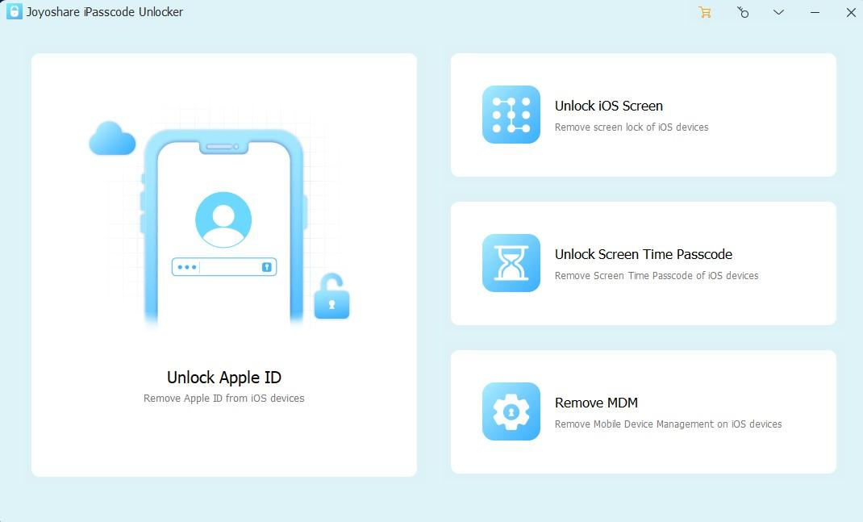Viewport: 863px width, 522px height.
Task: Select the passcode grid icon for Unlock iOS Screen
Action: click(511, 115)
